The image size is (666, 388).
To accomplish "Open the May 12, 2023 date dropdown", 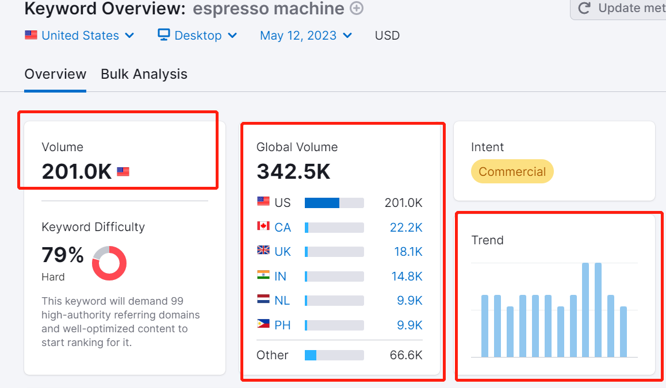I will pyautogui.click(x=306, y=36).
